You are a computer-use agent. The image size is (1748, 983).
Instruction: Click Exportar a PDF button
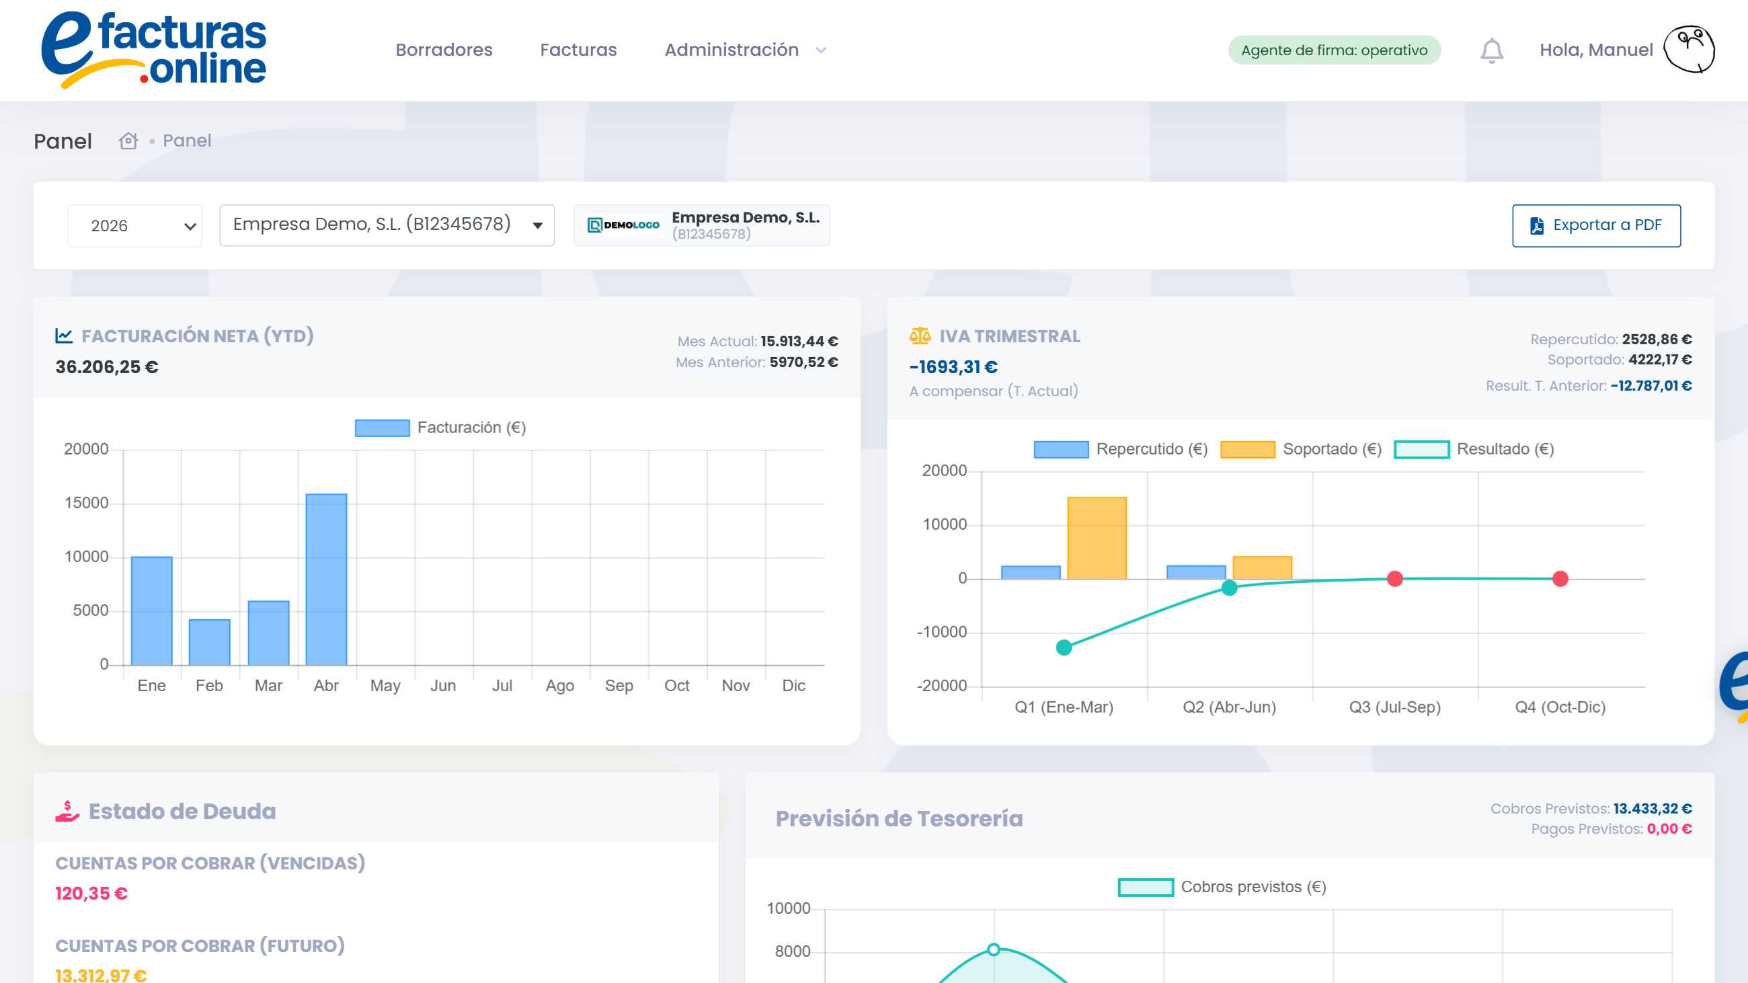[1596, 226]
